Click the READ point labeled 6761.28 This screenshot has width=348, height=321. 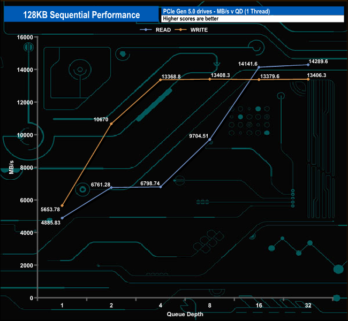(111, 187)
